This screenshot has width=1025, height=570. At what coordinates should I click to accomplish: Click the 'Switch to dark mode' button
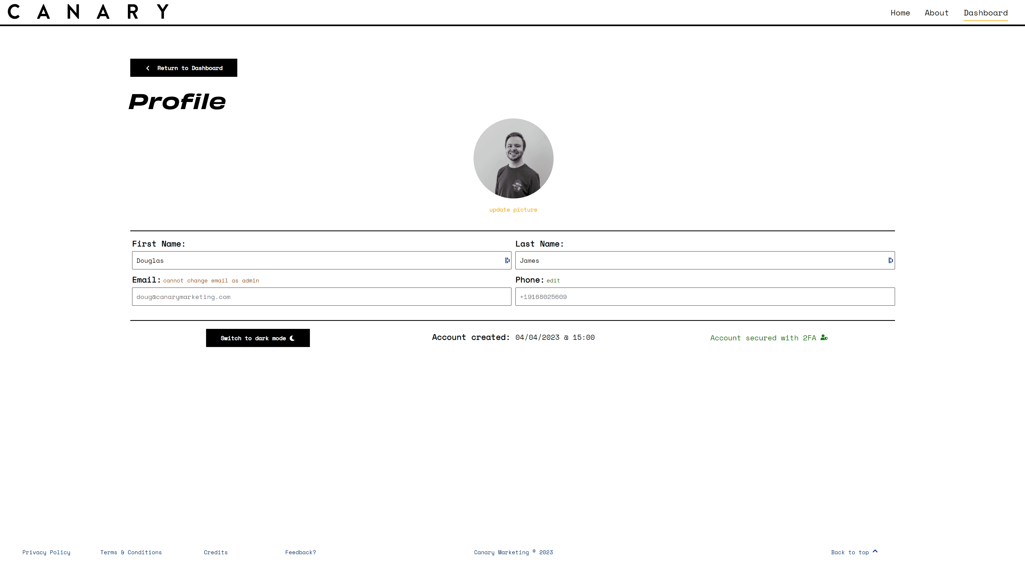(x=258, y=338)
